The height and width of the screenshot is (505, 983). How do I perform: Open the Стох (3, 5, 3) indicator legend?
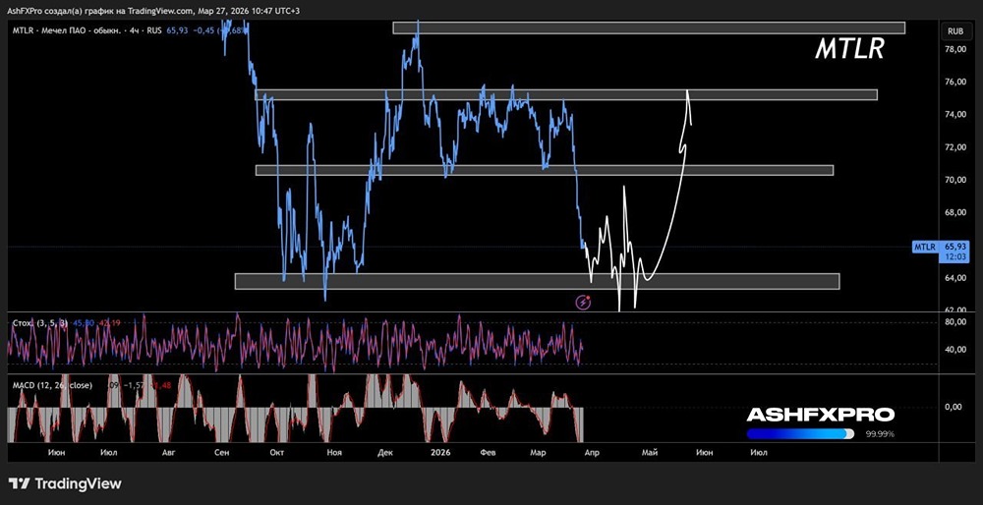pyautogui.click(x=42, y=322)
